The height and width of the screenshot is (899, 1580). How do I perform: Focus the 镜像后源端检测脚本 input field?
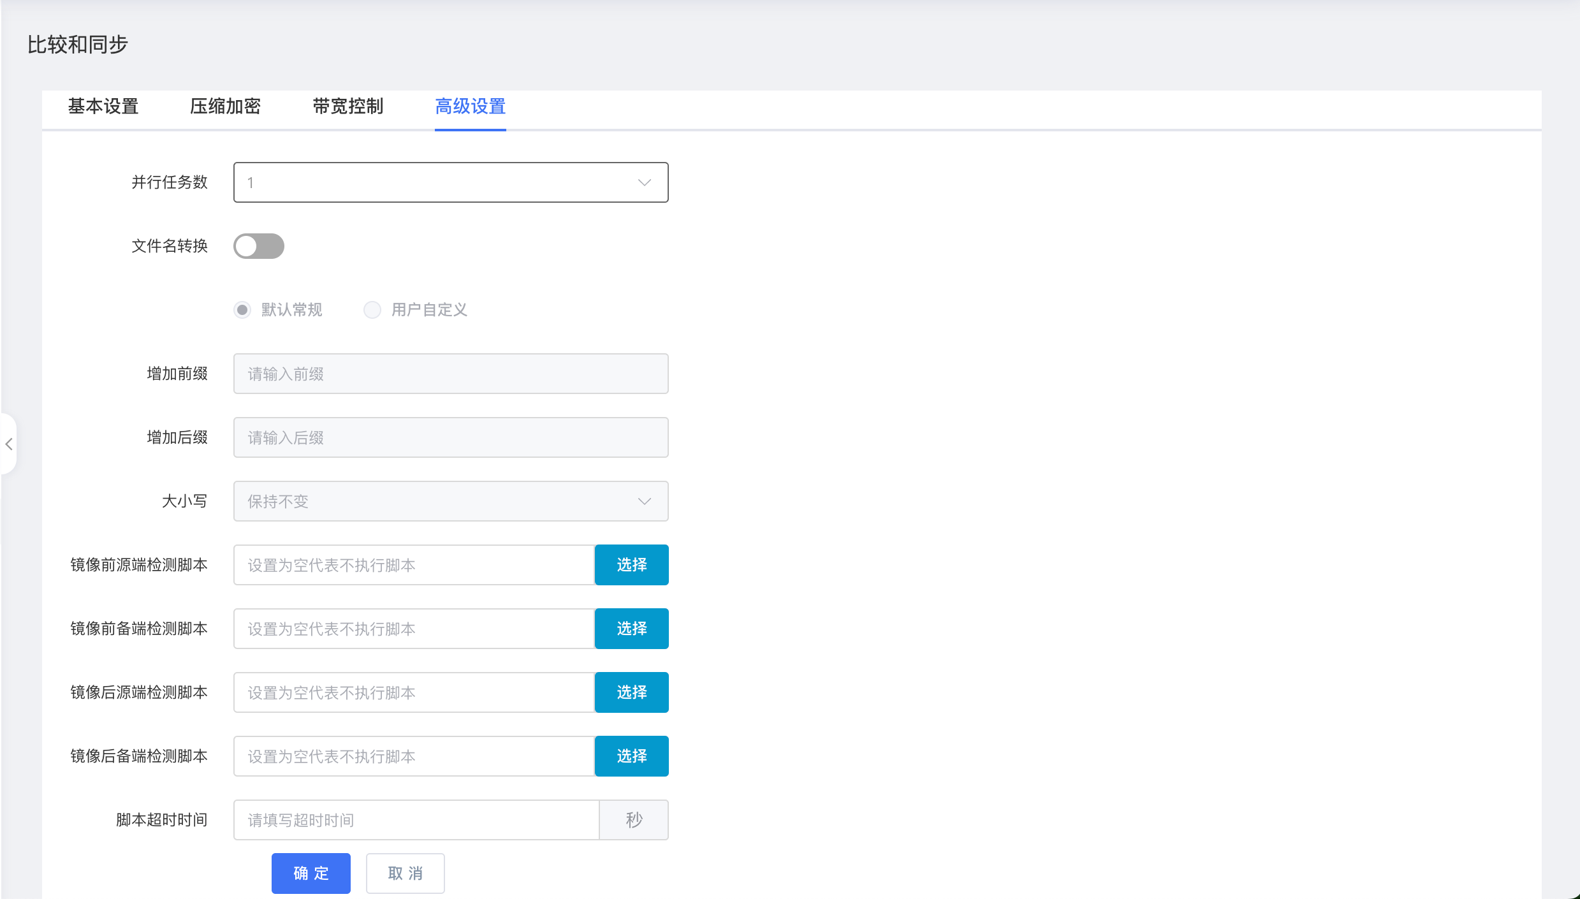[x=414, y=692]
